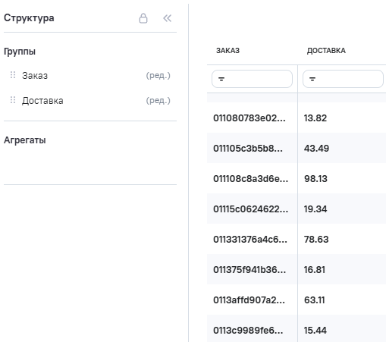386x342 pixels.
Task: Edit the Доставка group via (ред.) link
Action: (158, 100)
